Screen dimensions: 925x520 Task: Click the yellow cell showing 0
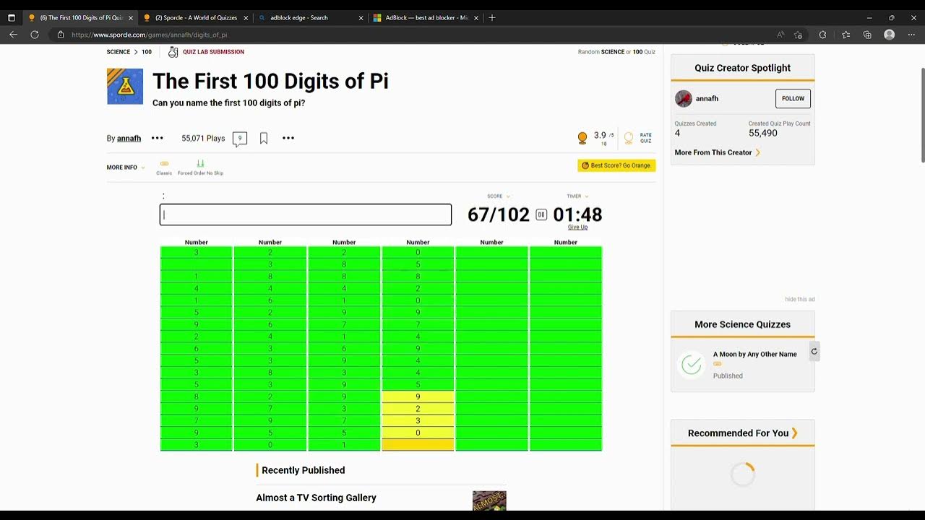pyautogui.click(x=418, y=433)
